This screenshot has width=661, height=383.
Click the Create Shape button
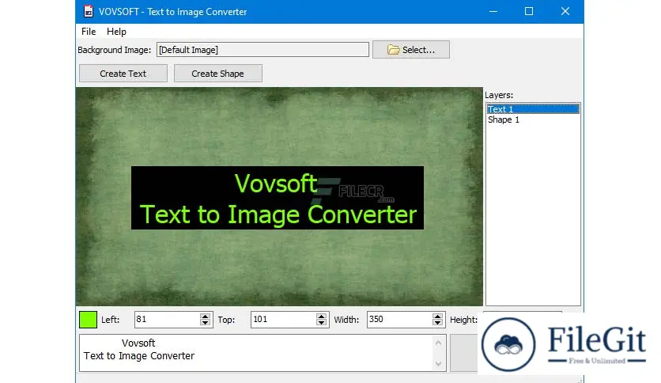tap(218, 74)
